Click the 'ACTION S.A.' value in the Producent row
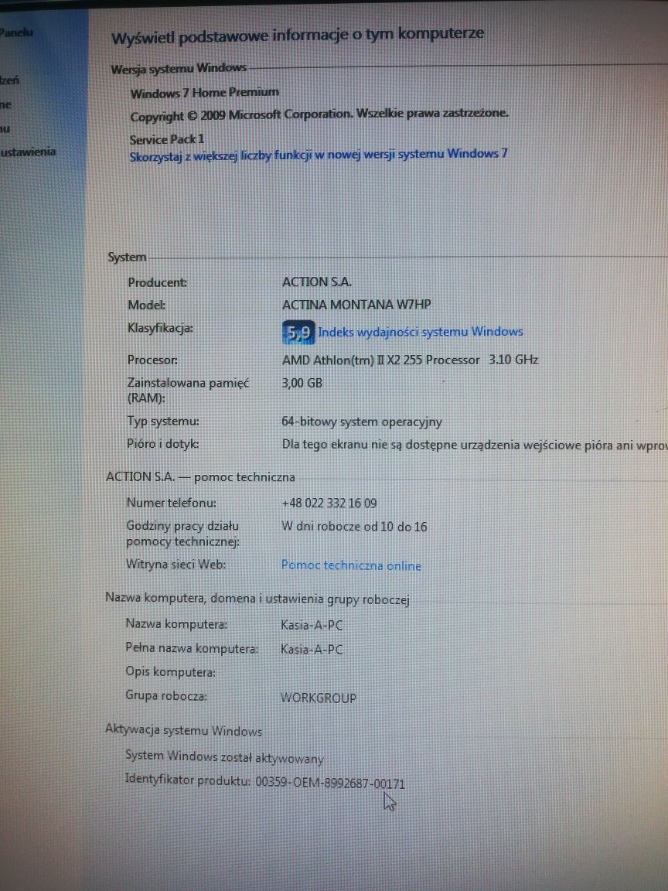Image resolution: width=668 pixels, height=891 pixels. pos(317,282)
